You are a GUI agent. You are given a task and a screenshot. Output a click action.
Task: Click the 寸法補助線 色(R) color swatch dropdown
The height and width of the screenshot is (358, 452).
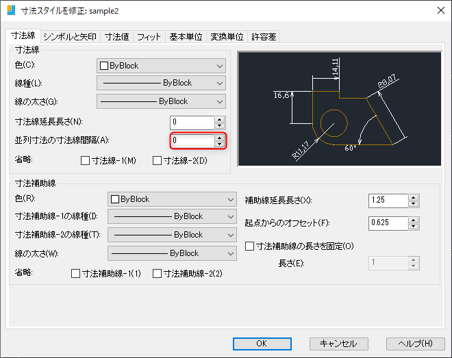172,199
